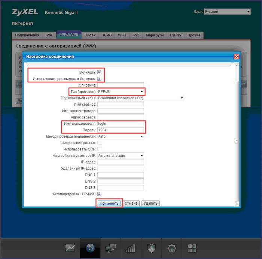The height and width of the screenshot is (259, 262).
Task: Click the dialog scrollbar up arrow
Action: point(237,65)
